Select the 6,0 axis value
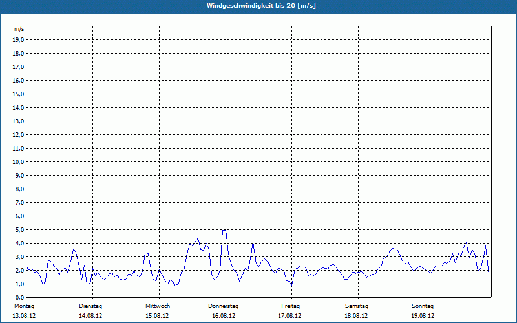 [20, 216]
